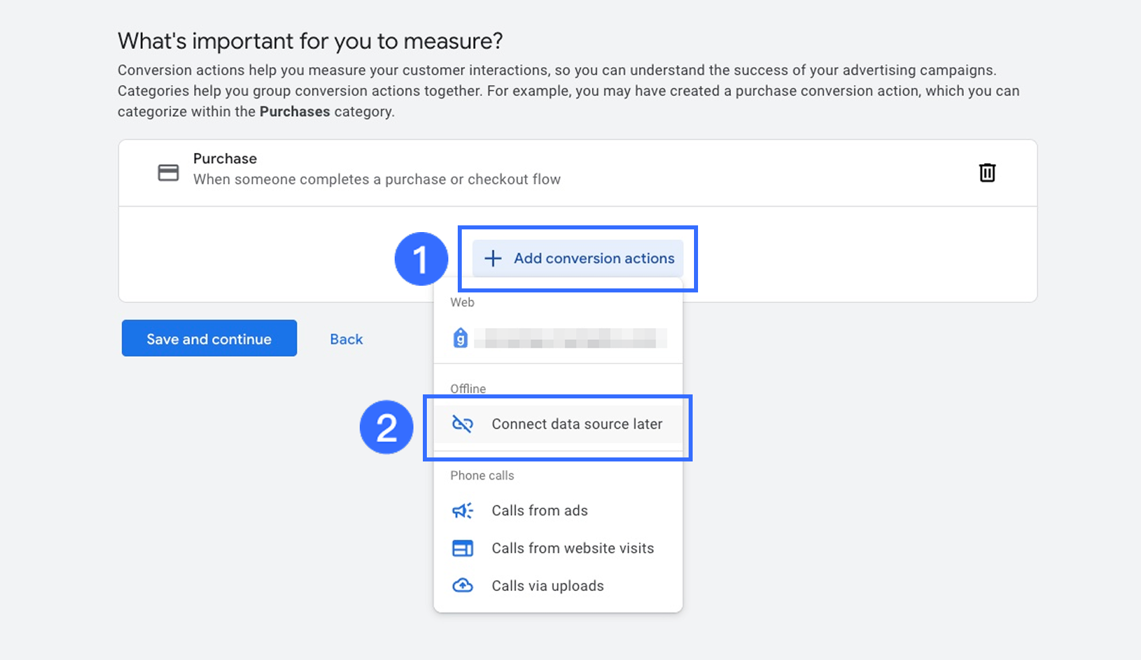Choose Calls from ads menu entry
The height and width of the screenshot is (660, 1141).
pos(540,510)
